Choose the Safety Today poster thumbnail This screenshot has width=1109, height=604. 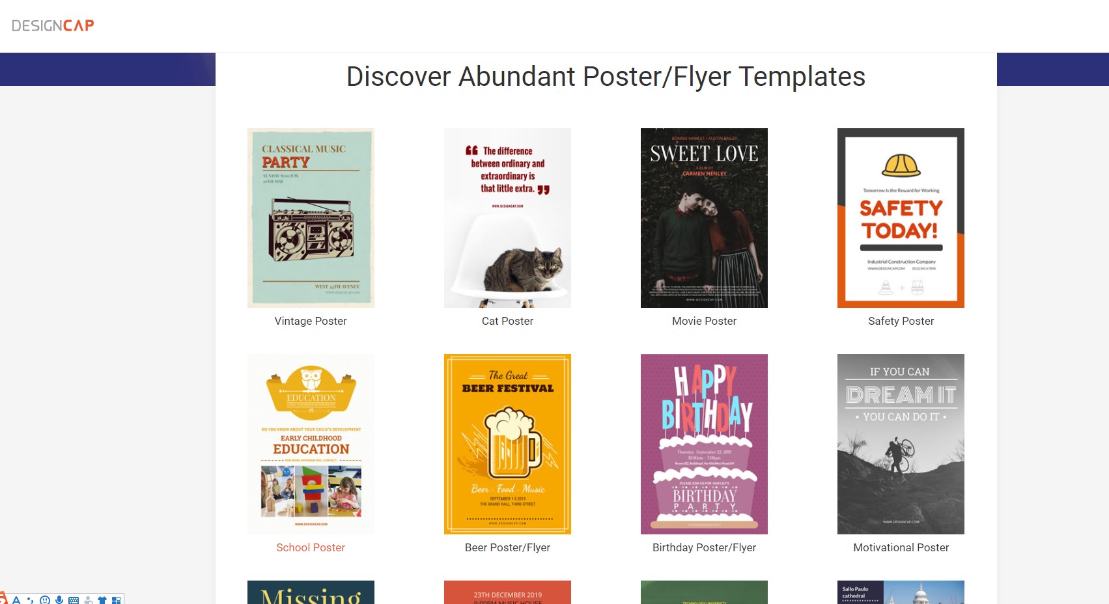point(901,218)
